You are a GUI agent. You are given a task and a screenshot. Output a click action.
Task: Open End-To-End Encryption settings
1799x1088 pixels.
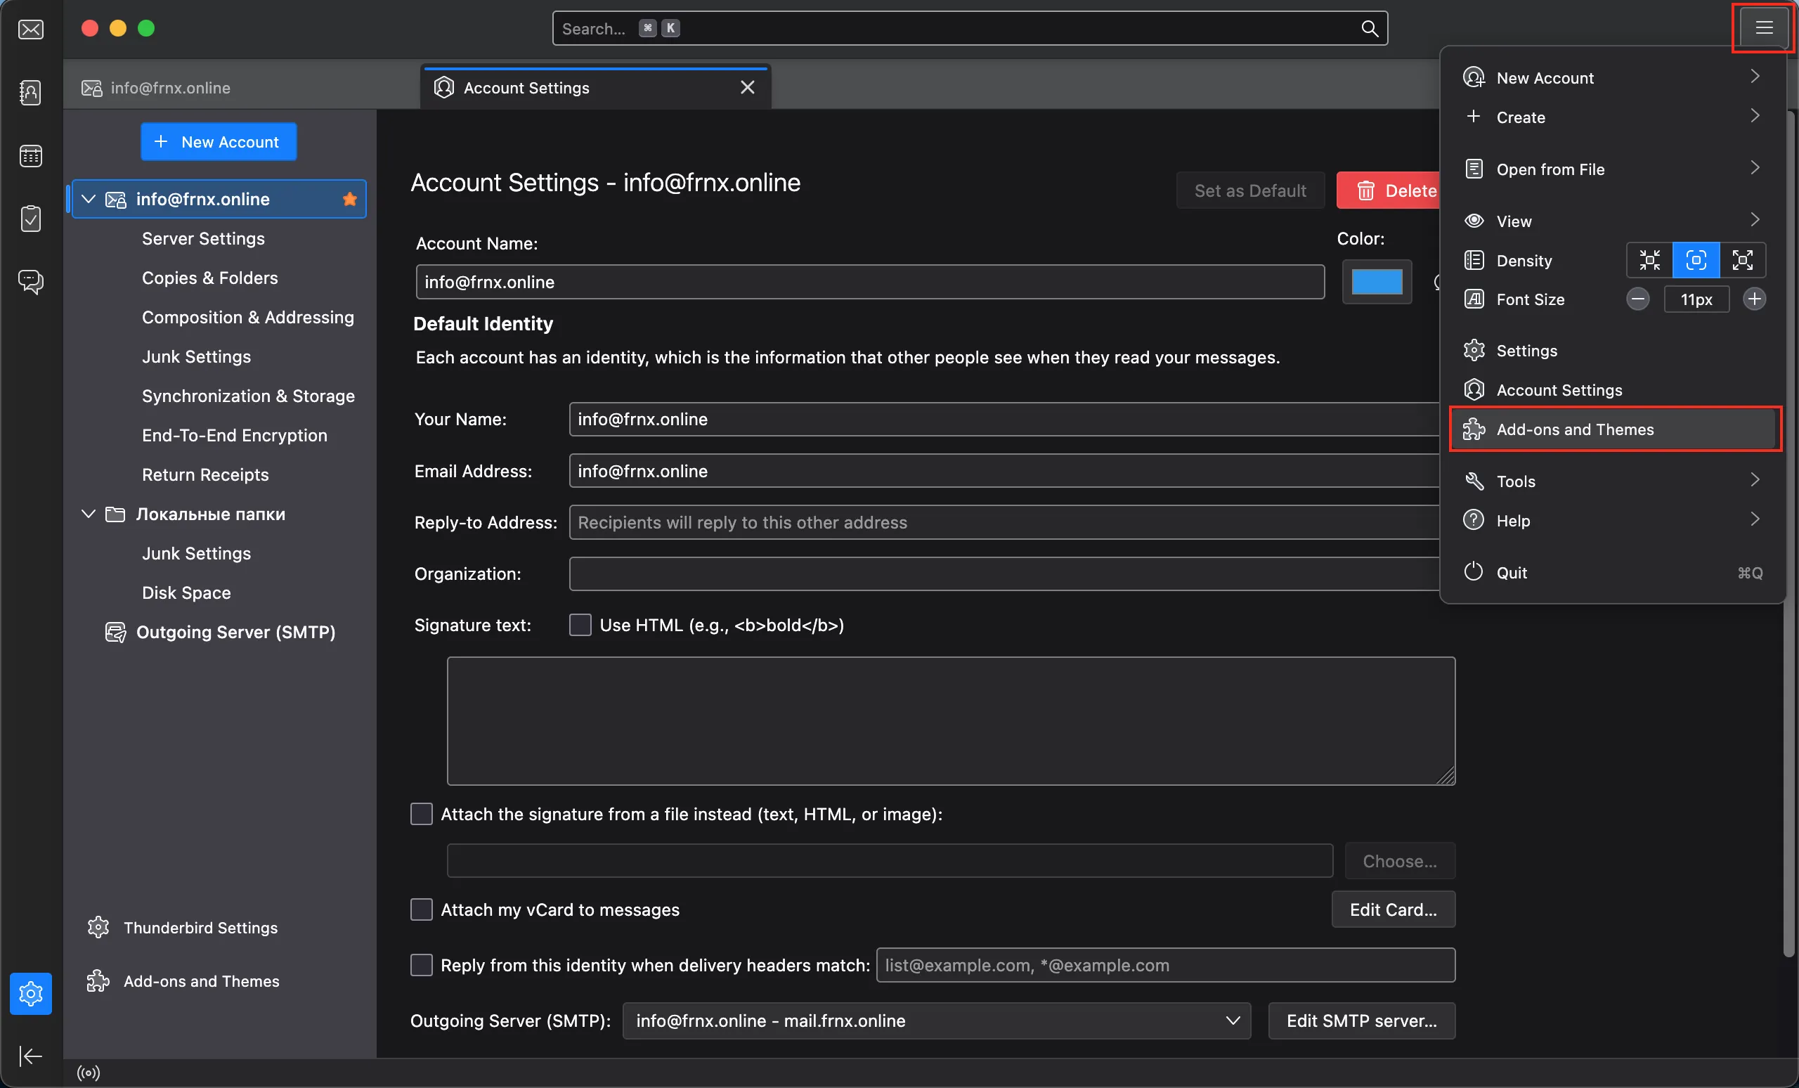click(x=235, y=435)
